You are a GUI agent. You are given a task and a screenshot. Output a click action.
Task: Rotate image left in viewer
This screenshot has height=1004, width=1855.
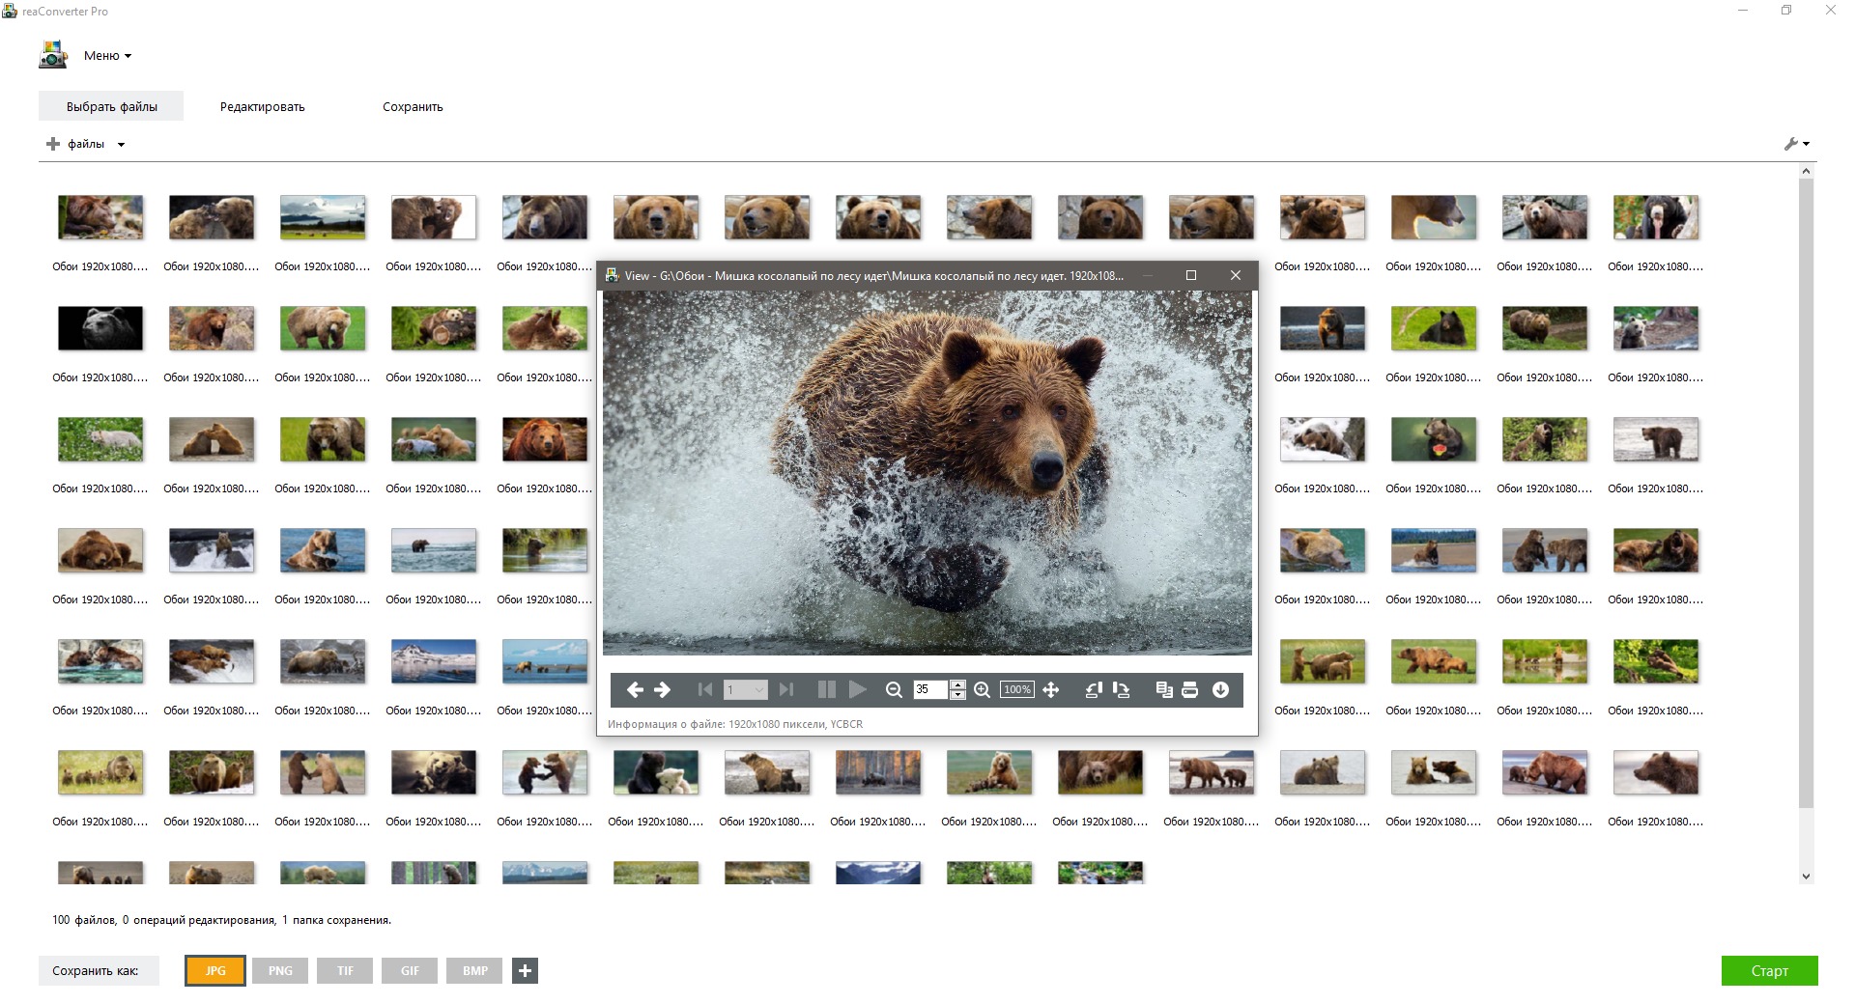1094,689
